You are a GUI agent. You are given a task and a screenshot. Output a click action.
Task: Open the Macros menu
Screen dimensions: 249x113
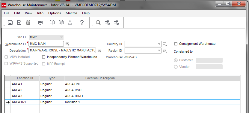tap(71, 13)
